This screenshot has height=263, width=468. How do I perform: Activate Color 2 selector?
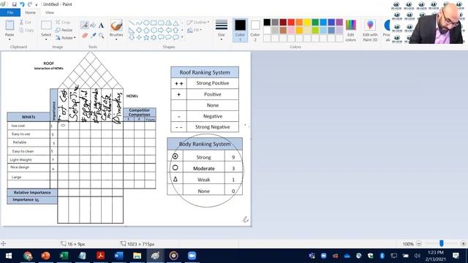pyautogui.click(x=255, y=31)
